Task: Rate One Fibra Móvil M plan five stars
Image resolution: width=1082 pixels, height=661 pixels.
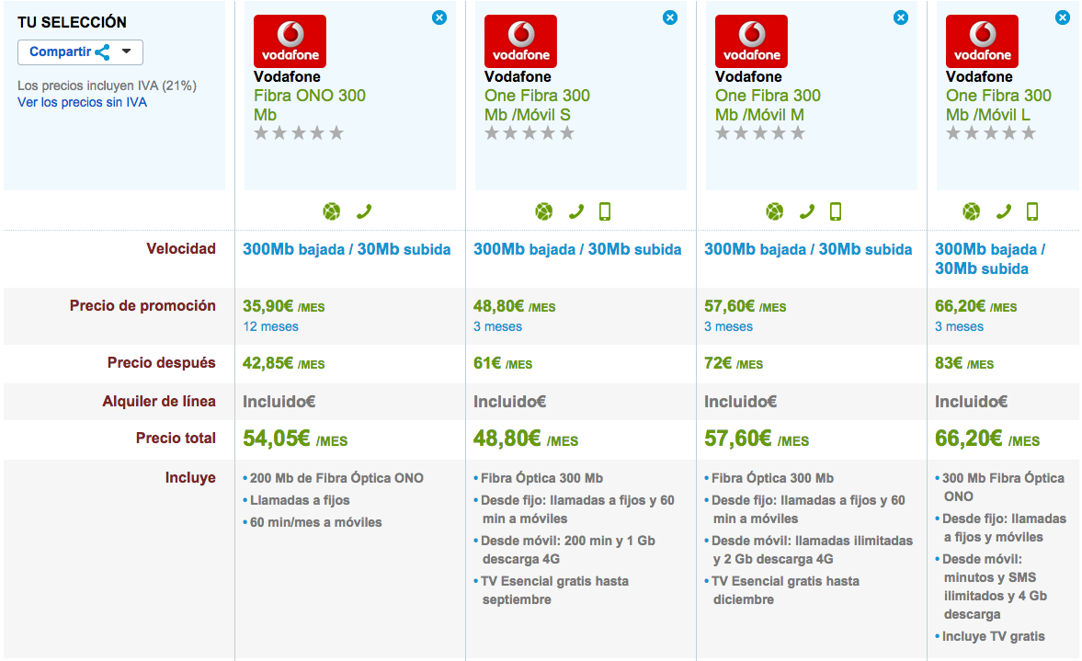Action: pos(798,133)
